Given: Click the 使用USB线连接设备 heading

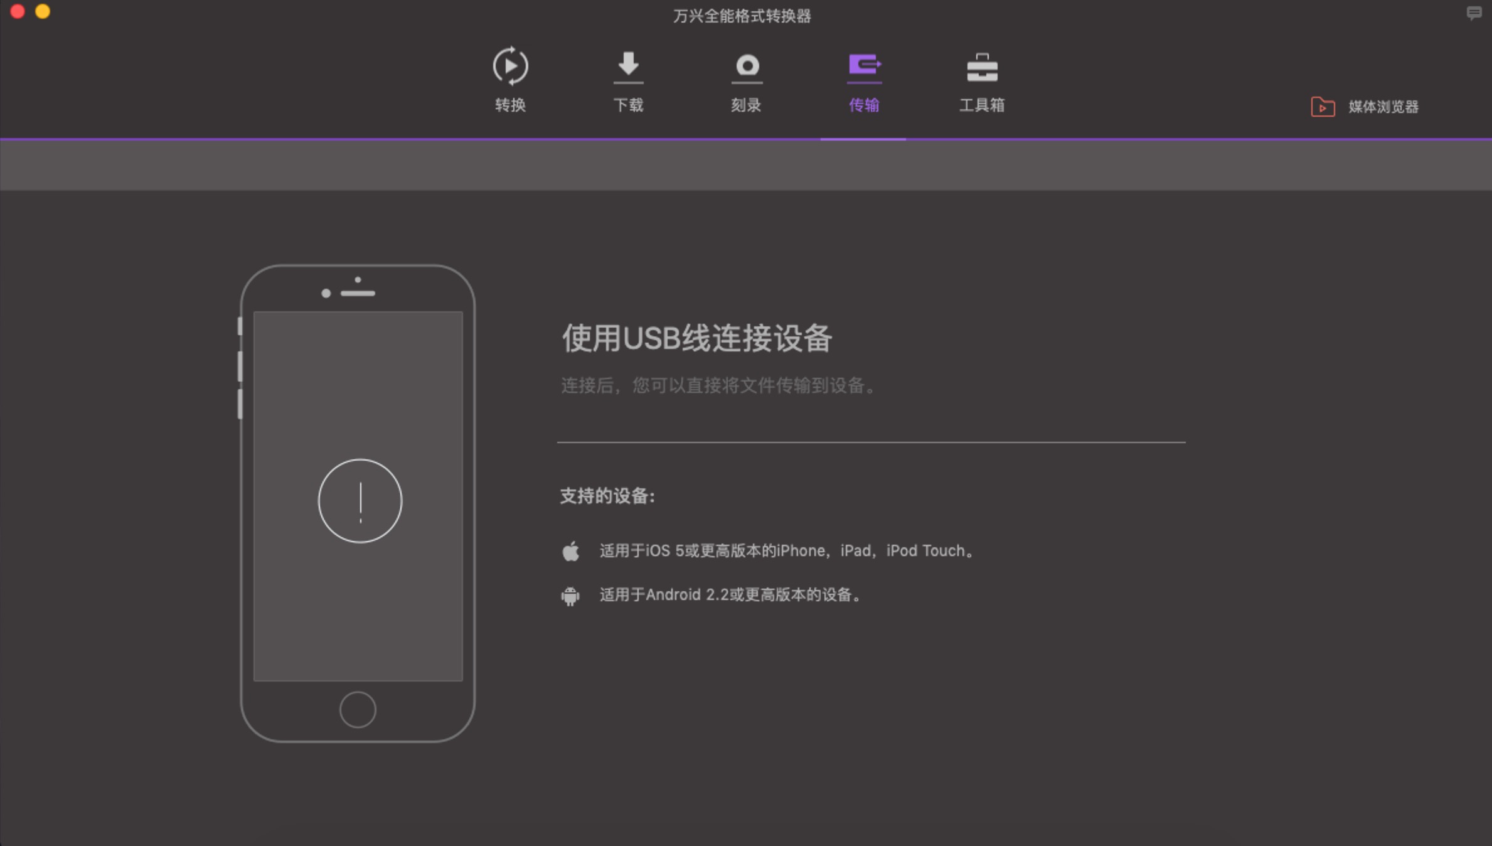Looking at the screenshot, I should pyautogui.click(x=696, y=338).
